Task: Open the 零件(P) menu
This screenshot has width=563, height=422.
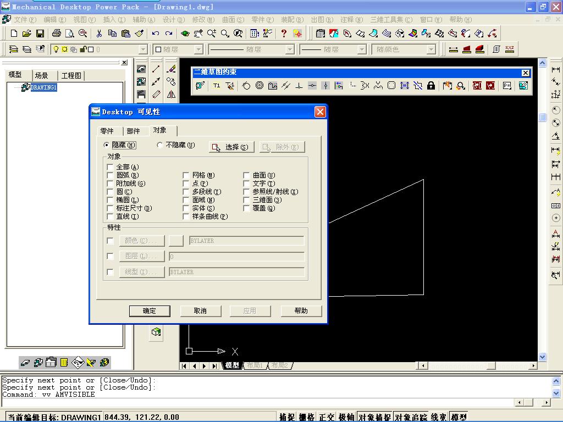Action: tap(262, 19)
